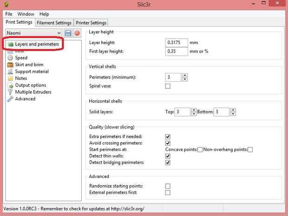Open the Window menu
Viewport: 288px width, 216px height.
[x=26, y=14]
